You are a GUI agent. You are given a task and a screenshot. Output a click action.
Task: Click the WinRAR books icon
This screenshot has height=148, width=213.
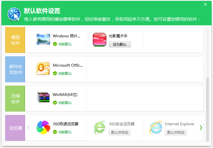click(43, 98)
